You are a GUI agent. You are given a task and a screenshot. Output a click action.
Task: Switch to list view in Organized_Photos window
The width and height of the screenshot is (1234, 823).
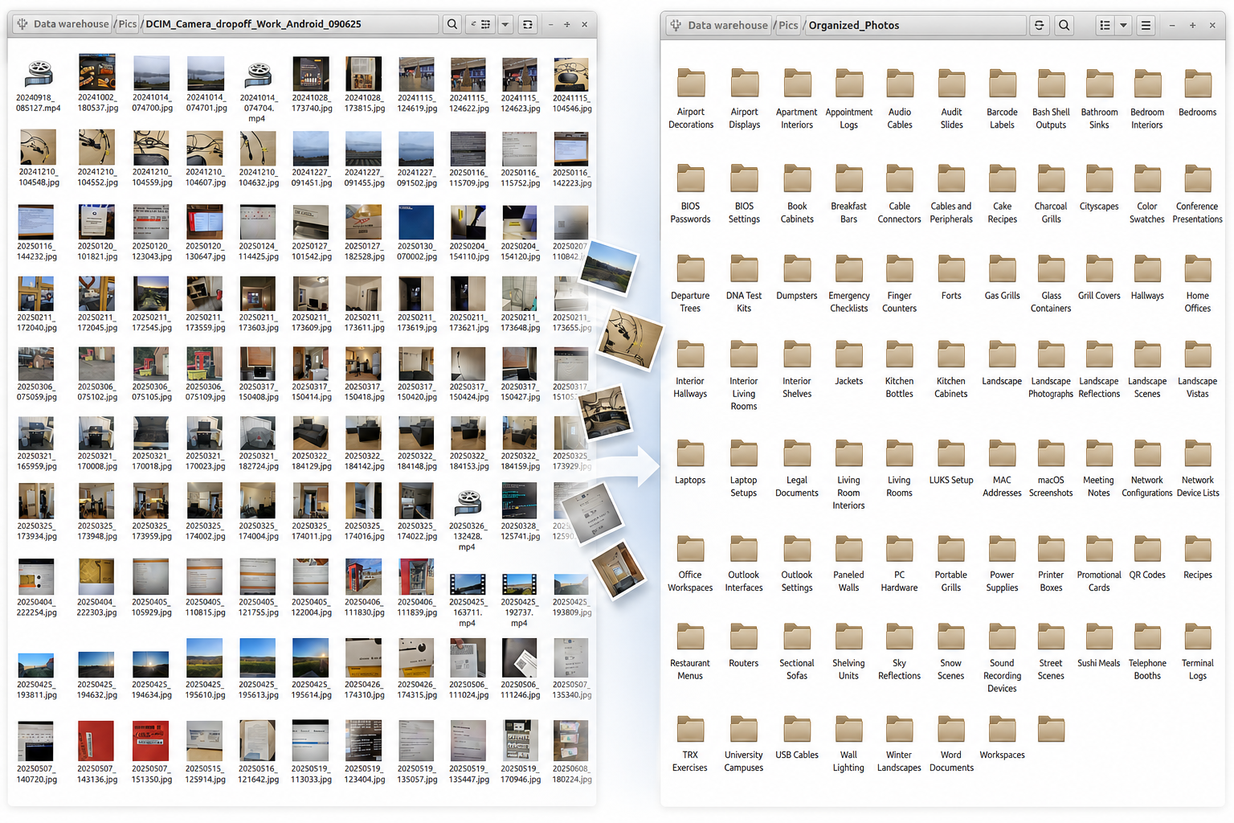[x=1105, y=25]
